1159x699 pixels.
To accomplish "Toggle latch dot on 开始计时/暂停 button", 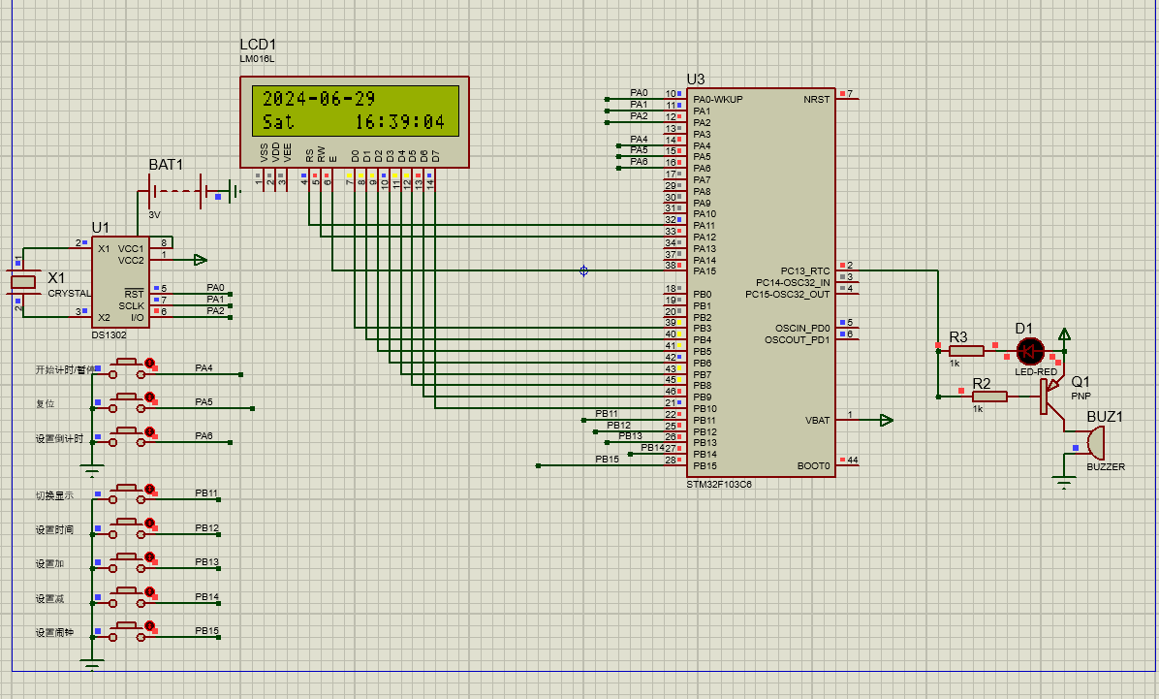I will (x=149, y=363).
